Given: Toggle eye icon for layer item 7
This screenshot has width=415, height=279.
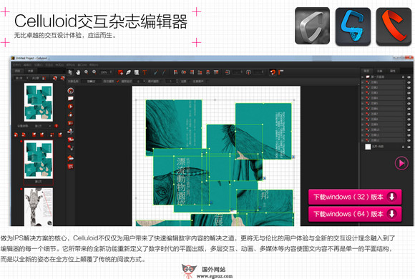Looking at the screenshot, I should click(409, 114).
